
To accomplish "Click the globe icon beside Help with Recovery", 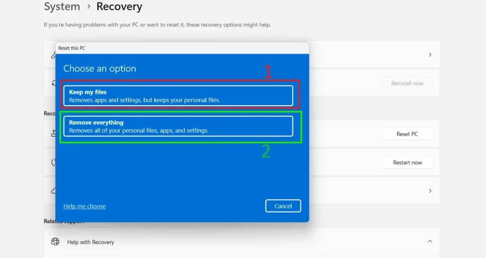I will (x=55, y=242).
